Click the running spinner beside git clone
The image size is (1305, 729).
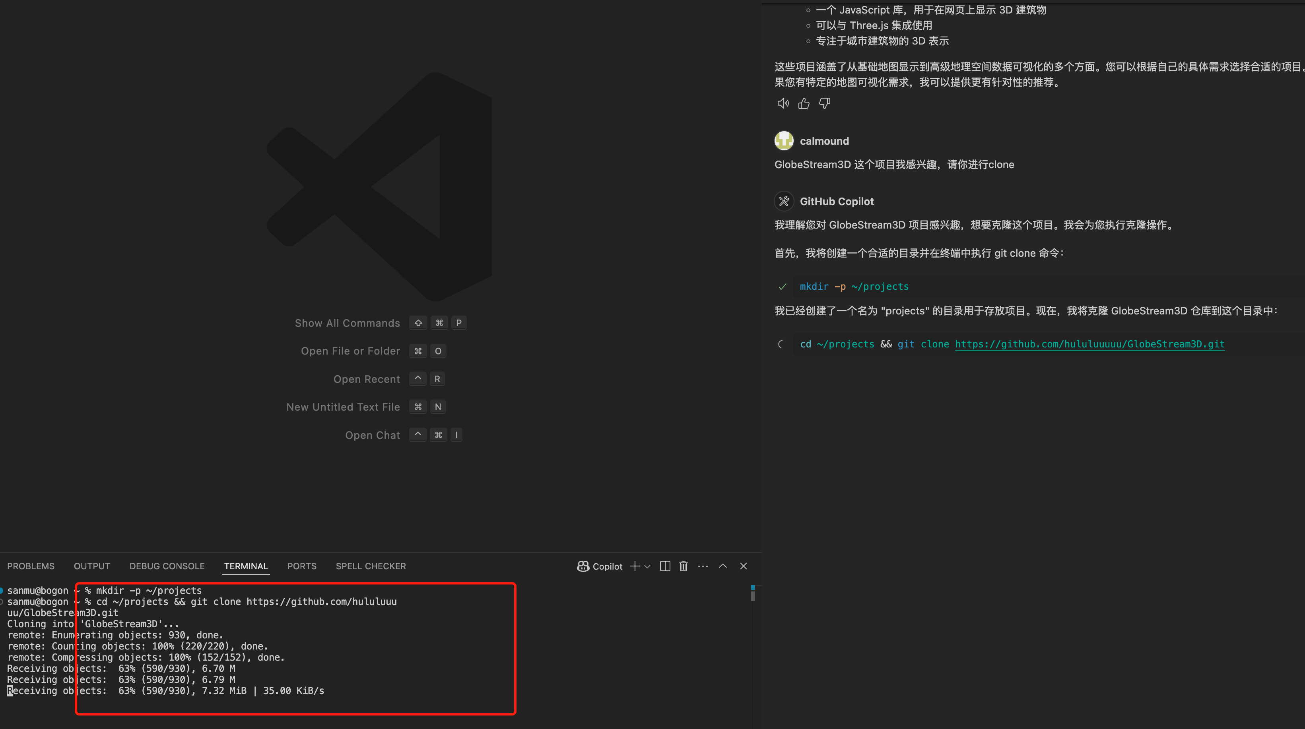coord(781,345)
